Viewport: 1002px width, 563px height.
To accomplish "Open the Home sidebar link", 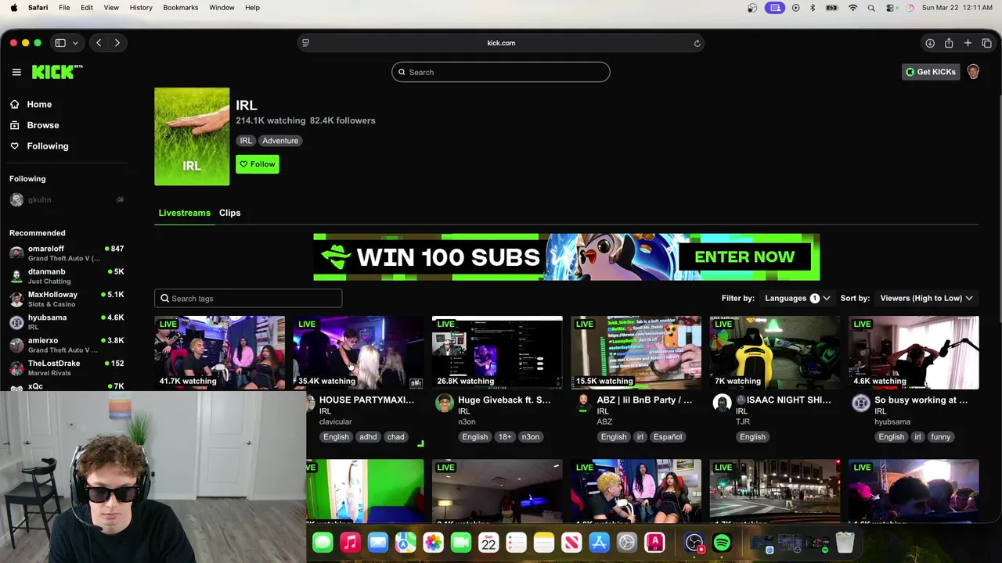I will [x=39, y=104].
